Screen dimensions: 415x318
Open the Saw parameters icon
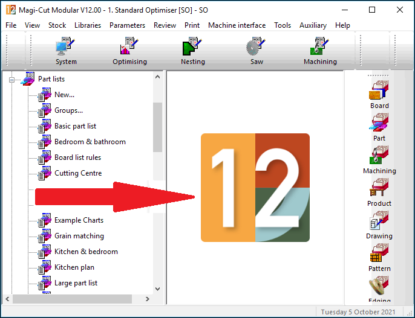coord(257,46)
